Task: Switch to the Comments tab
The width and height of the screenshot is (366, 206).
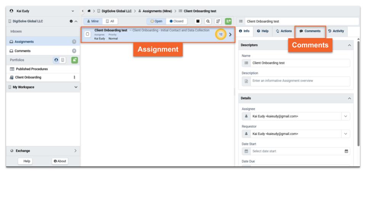Action: [310, 31]
